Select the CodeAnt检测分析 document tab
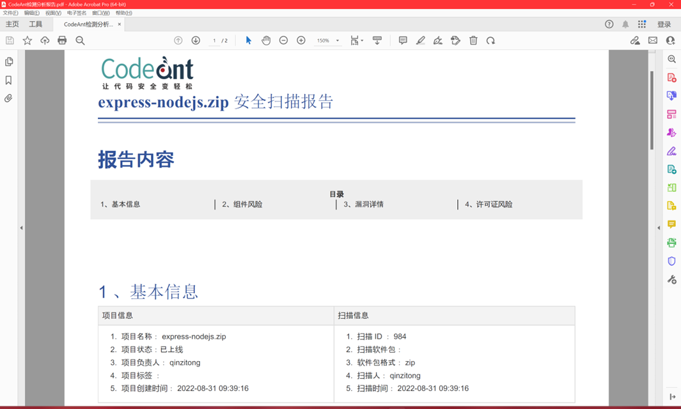 tap(88, 24)
